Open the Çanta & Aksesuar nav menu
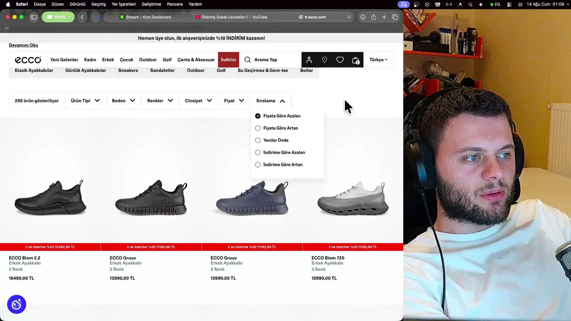This screenshot has width=571, height=321. [196, 60]
